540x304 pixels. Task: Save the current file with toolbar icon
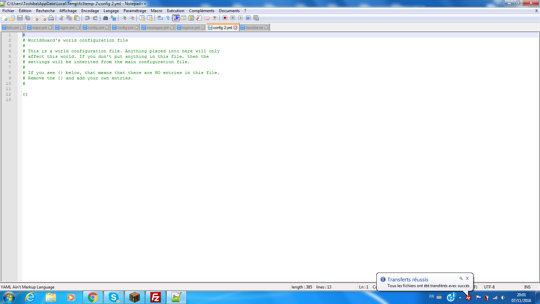tap(20, 18)
